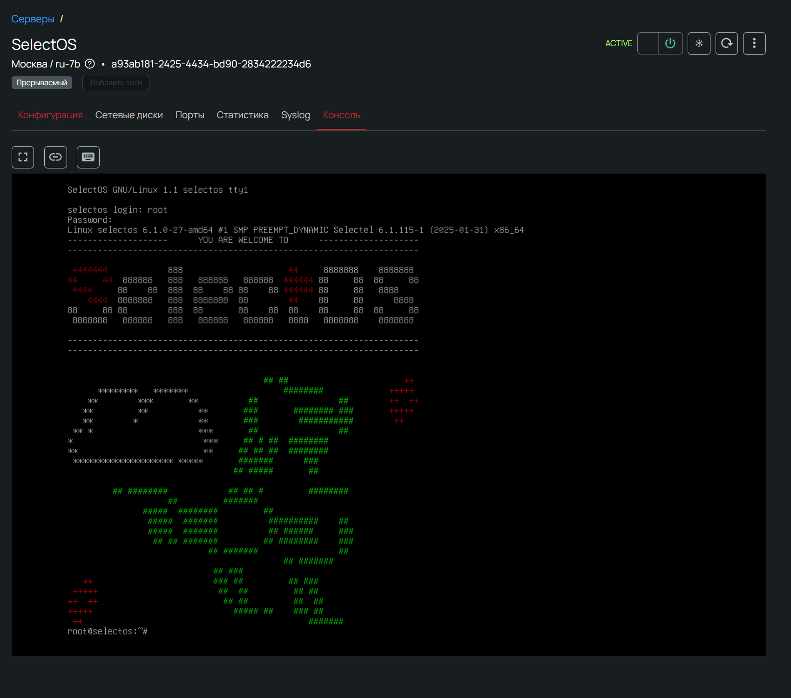Click the Добавить теги button
This screenshot has width=791, height=698.
click(x=115, y=82)
